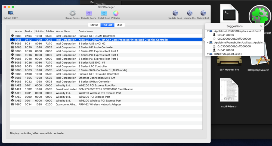Select 0x03000000&0xff000000 under AppleIntelHD5000Graphics.kext
The width and height of the screenshot is (272, 146).
[234, 39]
